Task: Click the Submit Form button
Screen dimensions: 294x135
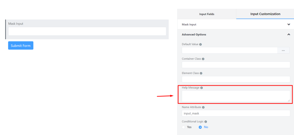Action: click(21, 46)
